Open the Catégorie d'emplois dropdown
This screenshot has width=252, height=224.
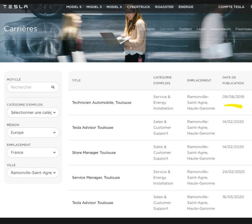33,113
